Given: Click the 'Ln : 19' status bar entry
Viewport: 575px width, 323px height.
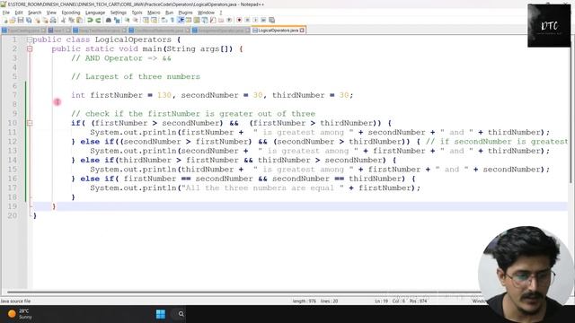Looking at the screenshot, I should tap(381, 301).
